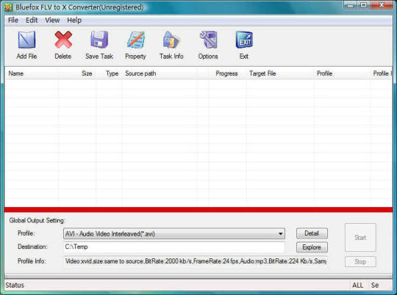397x295 pixels.
Task: Click the Profile Info text field
Action: [196, 261]
